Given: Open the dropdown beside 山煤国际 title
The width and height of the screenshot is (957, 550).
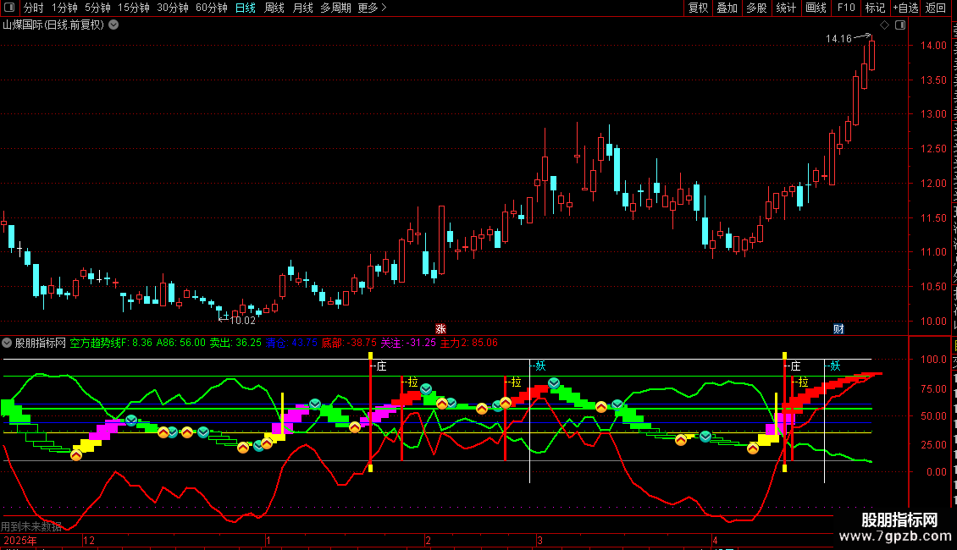Looking at the screenshot, I should (113, 25).
